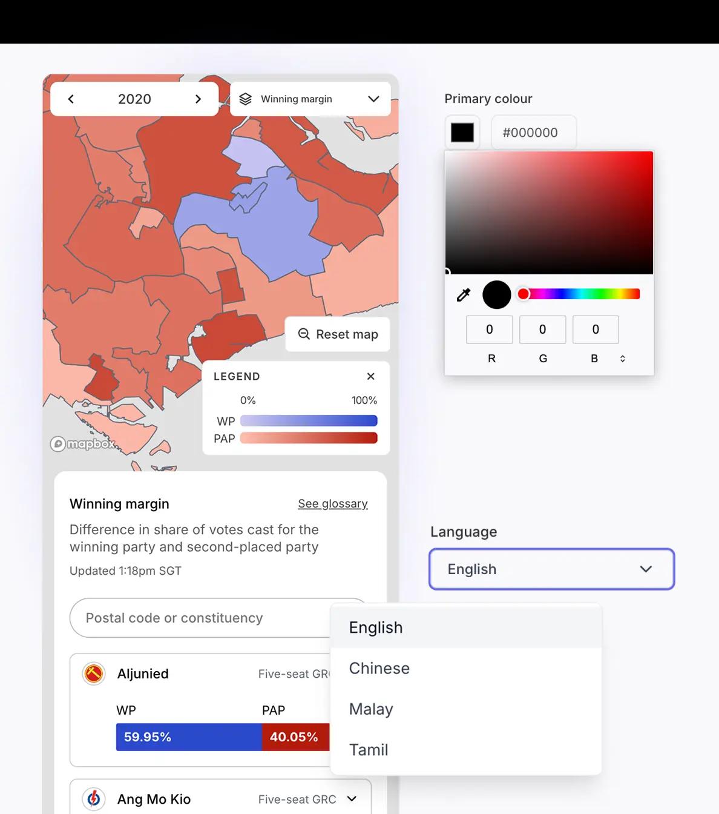Viewport: 719px width, 814px height.
Task: Go to previous election year arrow
Action: (x=71, y=99)
